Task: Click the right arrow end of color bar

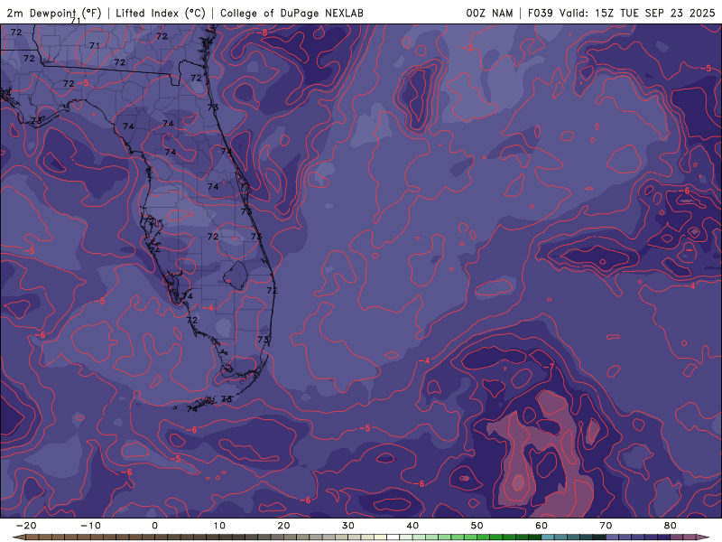Action: (703, 537)
